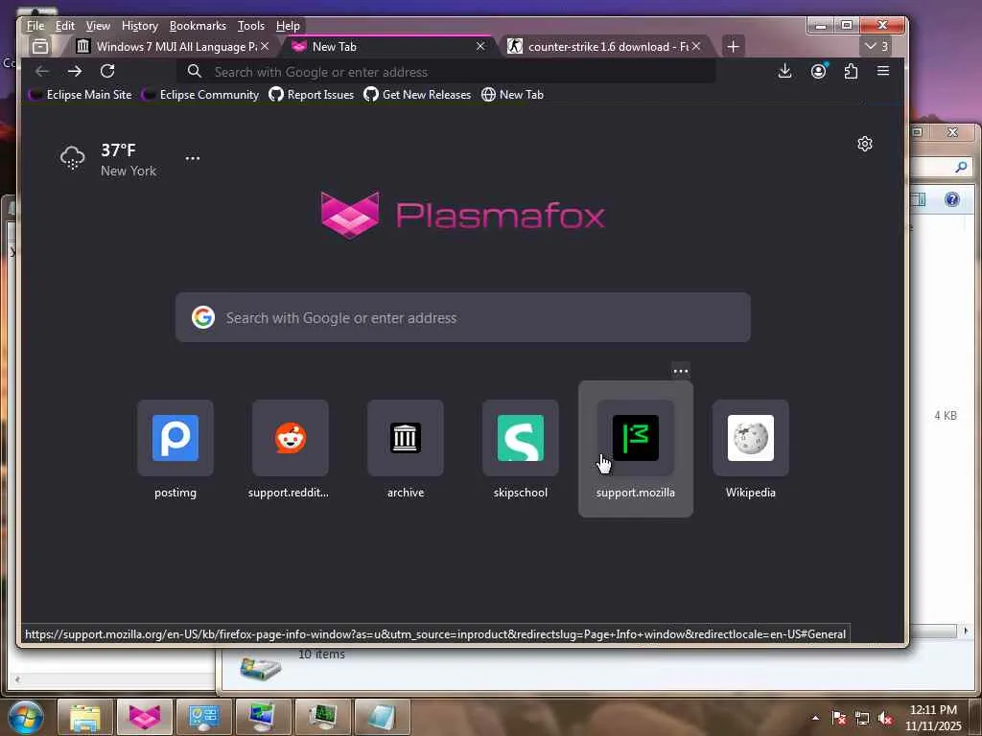Open the New Tab bookmark
The width and height of the screenshot is (982, 736).
click(512, 95)
